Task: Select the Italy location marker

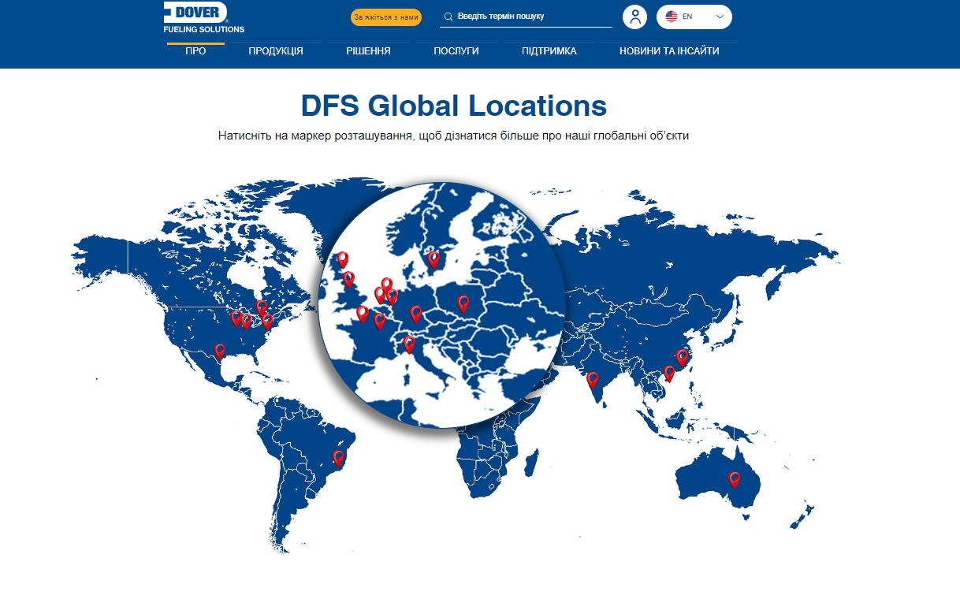Action: [409, 343]
